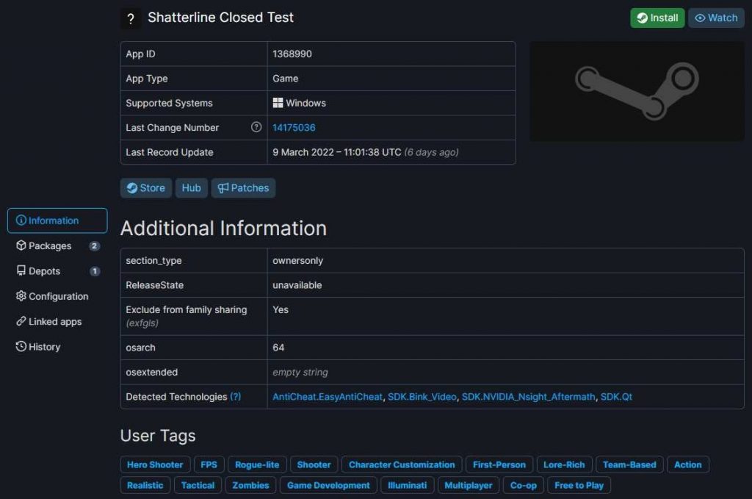Viewport: 752px width, 499px height.
Task: Open change number 14175036 link
Action: point(294,128)
